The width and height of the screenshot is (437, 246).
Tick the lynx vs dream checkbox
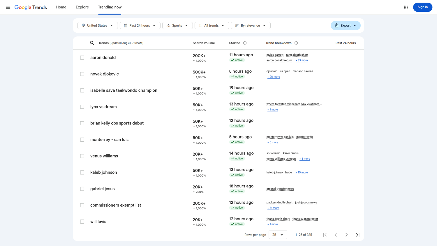pyautogui.click(x=82, y=107)
